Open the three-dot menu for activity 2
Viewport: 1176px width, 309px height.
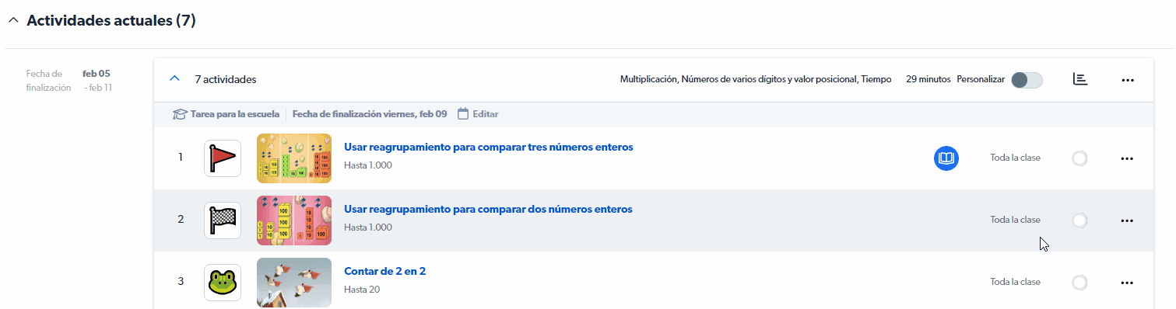tap(1126, 220)
